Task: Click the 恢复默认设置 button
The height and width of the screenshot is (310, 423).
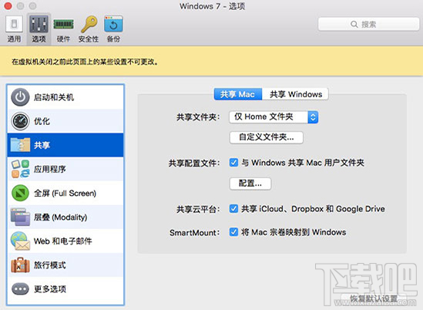Action: (374, 298)
